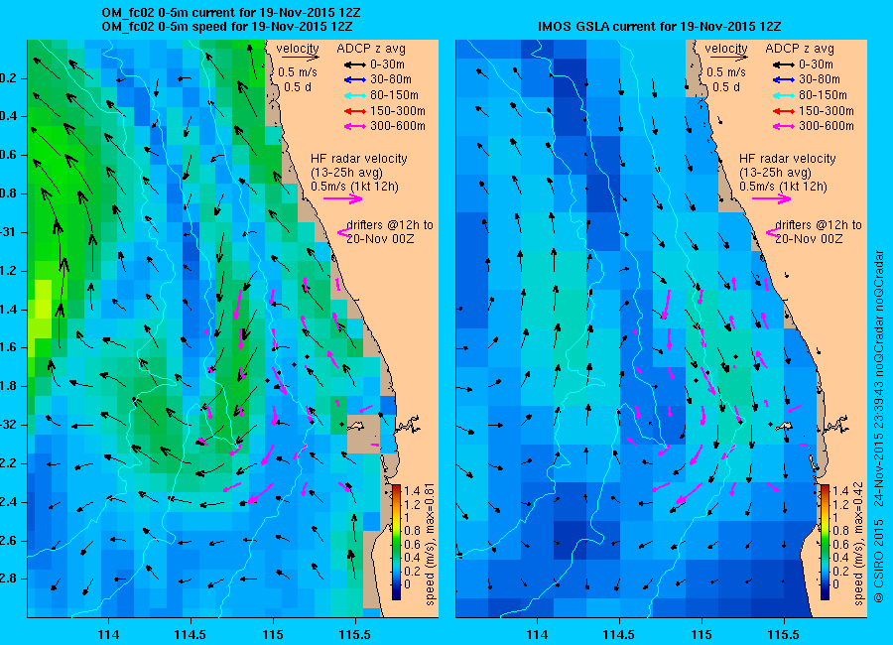Image resolution: width=893 pixels, height=645 pixels.
Task: Click '0.5 m/s' velocity text in OM_fc02 panel
Action: [298, 72]
